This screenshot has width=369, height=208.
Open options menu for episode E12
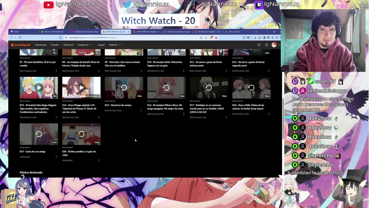pos(269,71)
